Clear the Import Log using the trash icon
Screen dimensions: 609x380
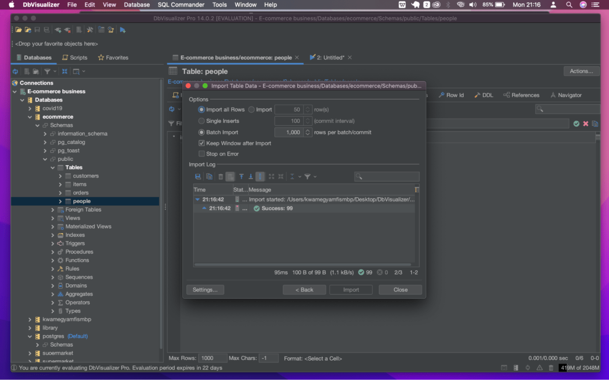220,177
